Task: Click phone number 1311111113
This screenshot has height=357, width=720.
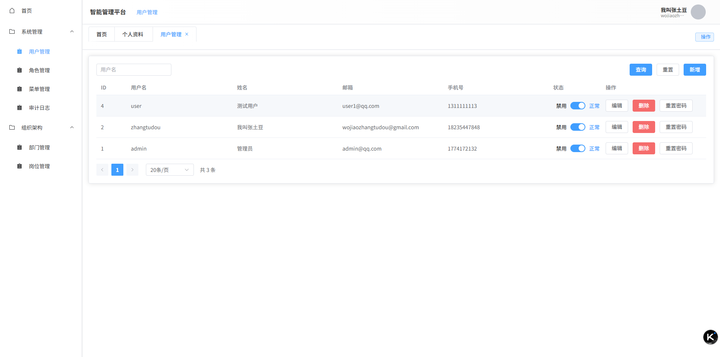Action: coord(462,106)
